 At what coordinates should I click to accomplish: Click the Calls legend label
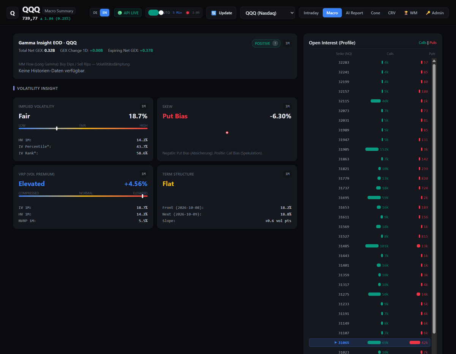tap(423, 43)
